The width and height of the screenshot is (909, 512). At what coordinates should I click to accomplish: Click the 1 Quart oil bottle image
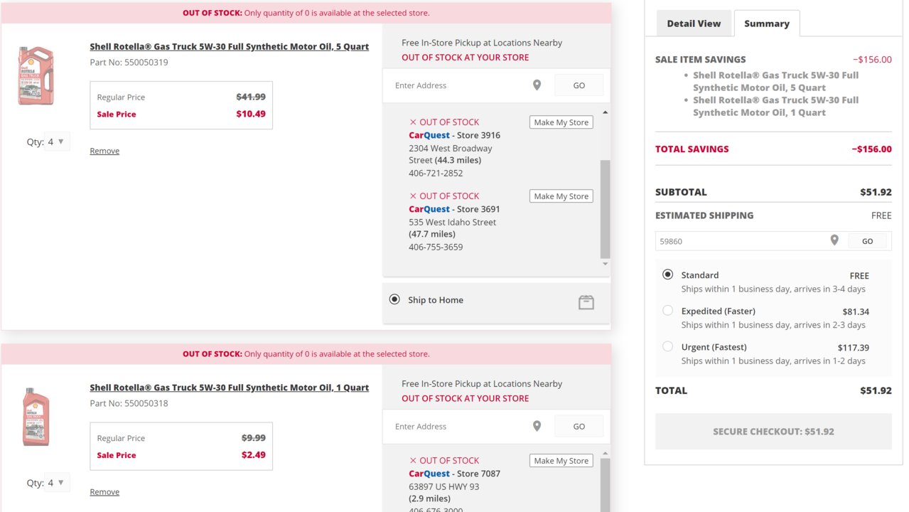pyautogui.click(x=36, y=417)
